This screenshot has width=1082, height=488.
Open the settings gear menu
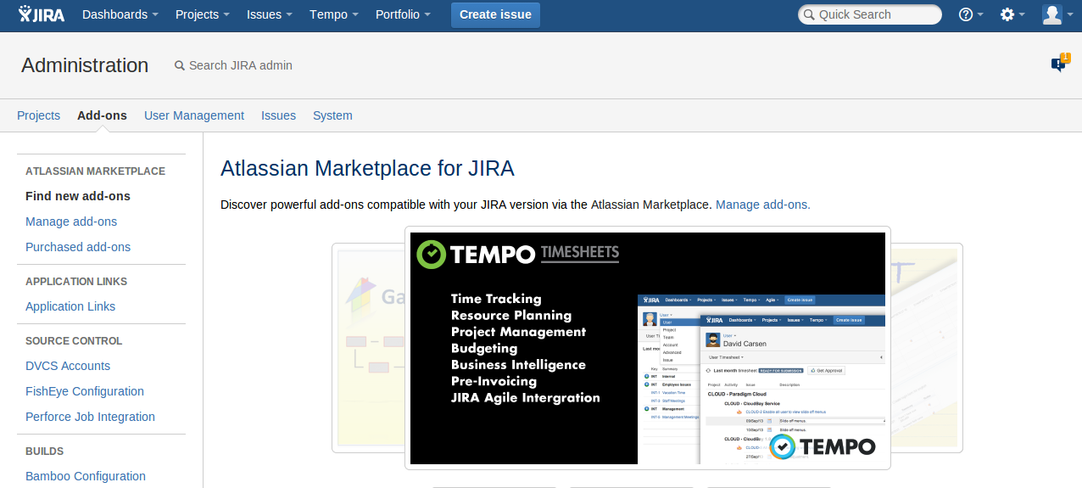1012,14
